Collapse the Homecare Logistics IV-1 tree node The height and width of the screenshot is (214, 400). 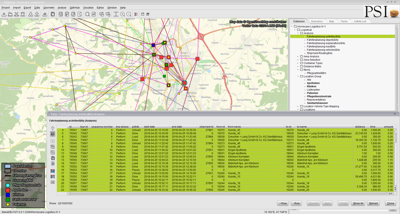(x=292, y=26)
